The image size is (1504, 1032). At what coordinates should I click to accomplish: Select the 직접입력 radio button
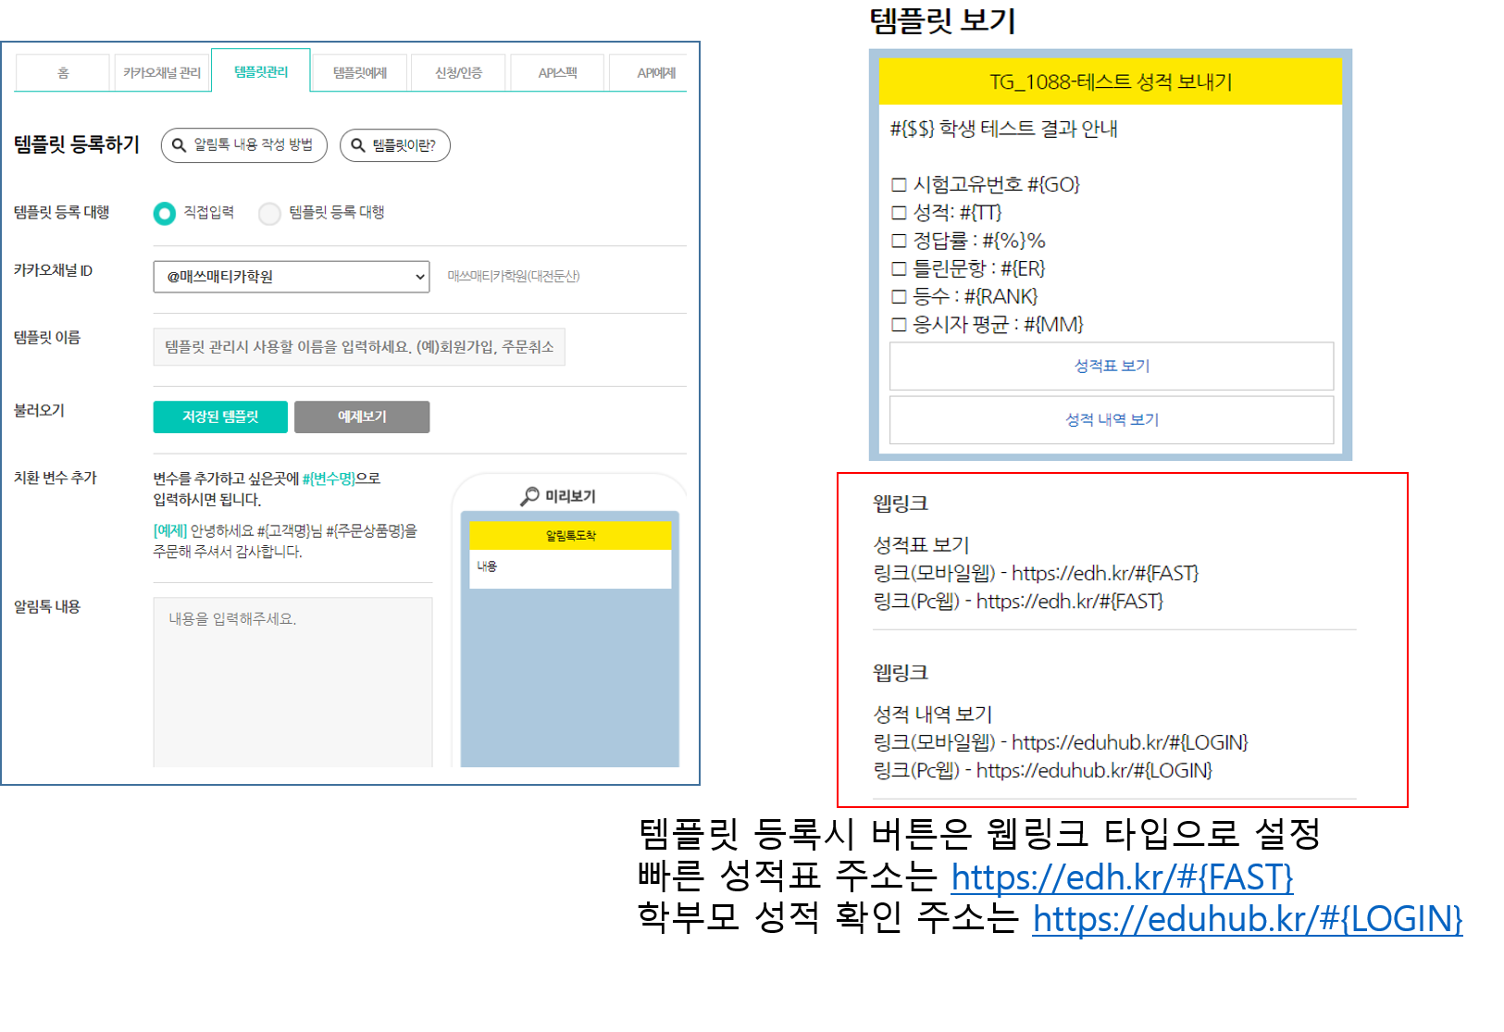tap(165, 214)
